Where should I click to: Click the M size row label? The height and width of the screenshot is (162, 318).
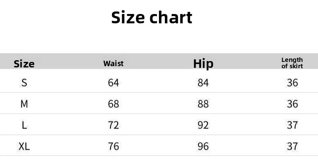click(24, 104)
